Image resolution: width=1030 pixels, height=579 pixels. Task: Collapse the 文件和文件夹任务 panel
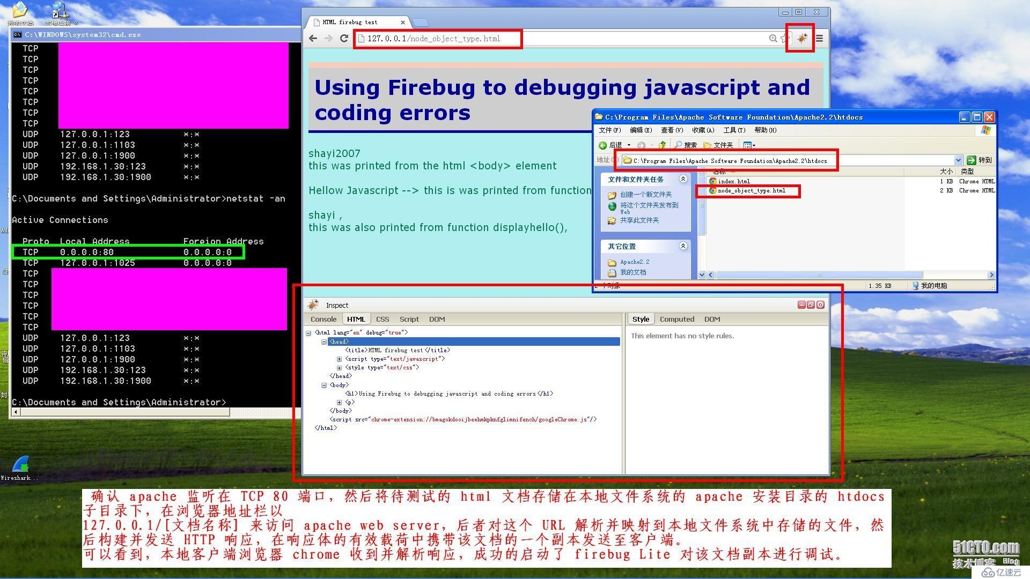click(683, 179)
